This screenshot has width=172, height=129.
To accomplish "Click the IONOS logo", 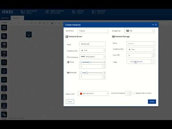I will (8, 12).
